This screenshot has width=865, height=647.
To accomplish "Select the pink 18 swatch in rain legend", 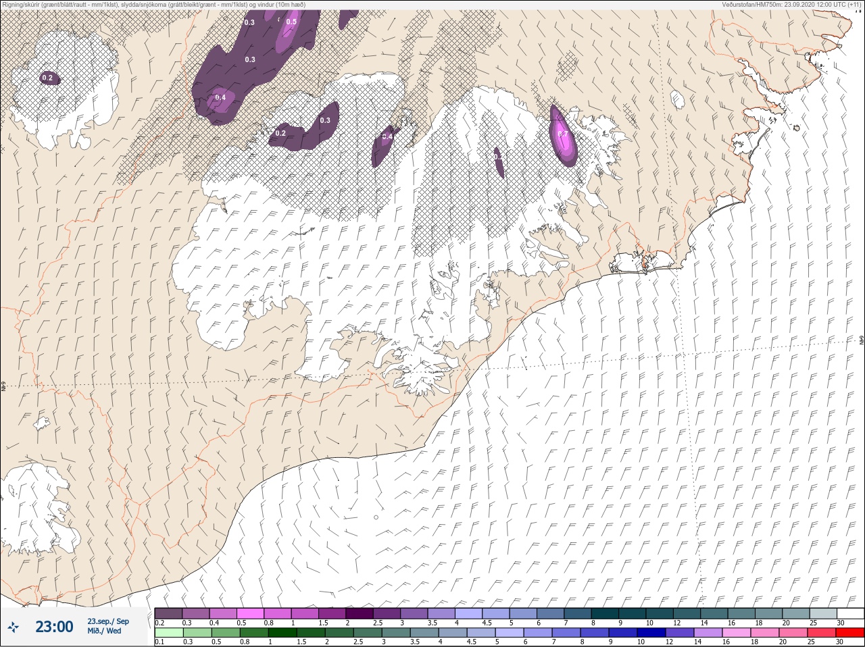I will pos(765,633).
